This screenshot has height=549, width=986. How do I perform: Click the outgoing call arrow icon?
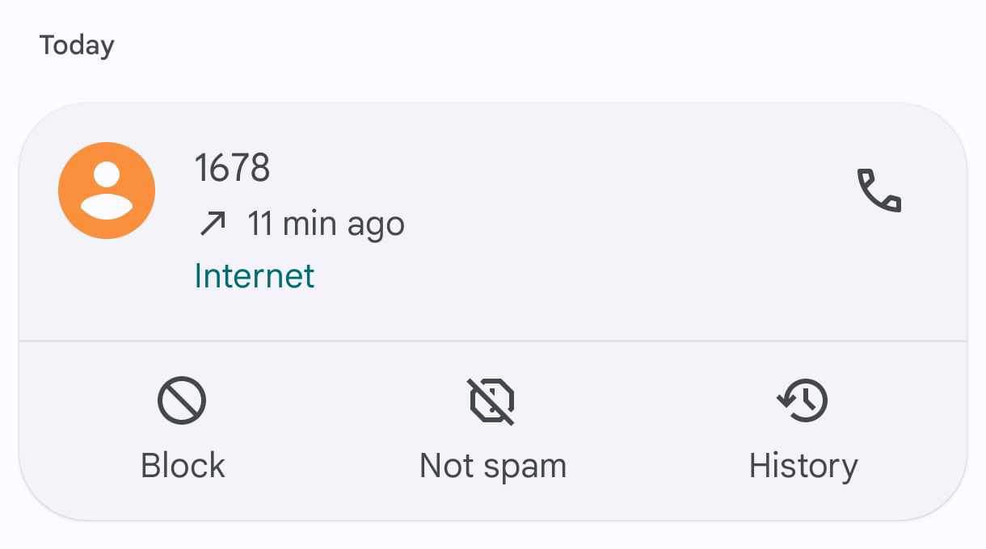point(213,224)
